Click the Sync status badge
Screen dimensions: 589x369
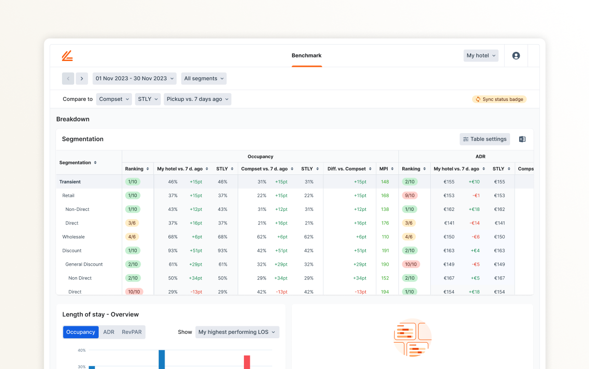[499, 99]
